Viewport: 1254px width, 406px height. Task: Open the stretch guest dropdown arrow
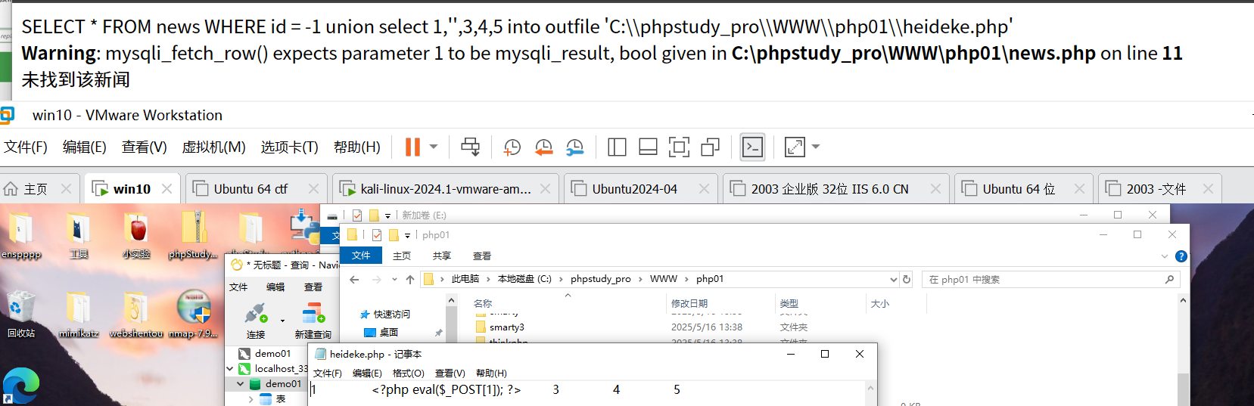pyautogui.click(x=816, y=147)
